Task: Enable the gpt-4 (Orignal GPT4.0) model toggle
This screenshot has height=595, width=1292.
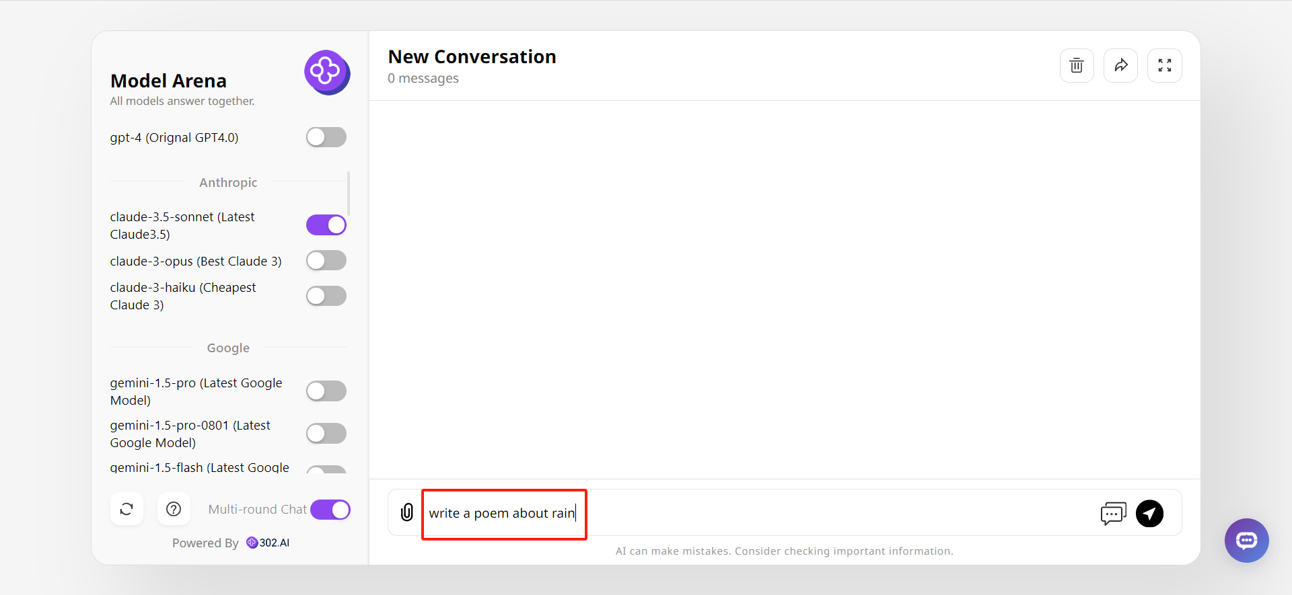Action: [326, 137]
